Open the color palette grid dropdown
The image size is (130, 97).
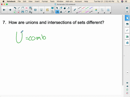(96, 10)
